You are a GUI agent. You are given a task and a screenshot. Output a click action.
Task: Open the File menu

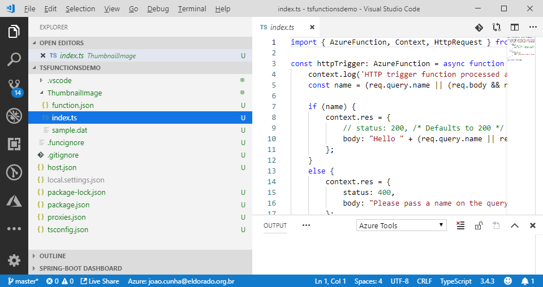click(x=29, y=9)
